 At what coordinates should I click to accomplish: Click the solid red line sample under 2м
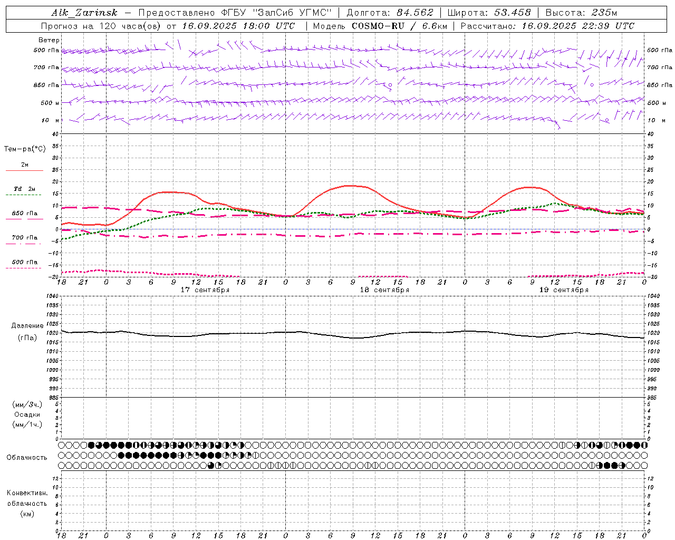pyautogui.click(x=24, y=170)
